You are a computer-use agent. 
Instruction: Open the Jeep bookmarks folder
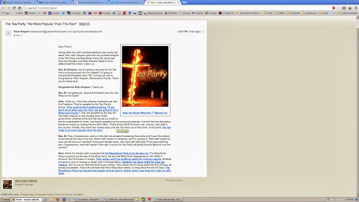click(x=268, y=13)
